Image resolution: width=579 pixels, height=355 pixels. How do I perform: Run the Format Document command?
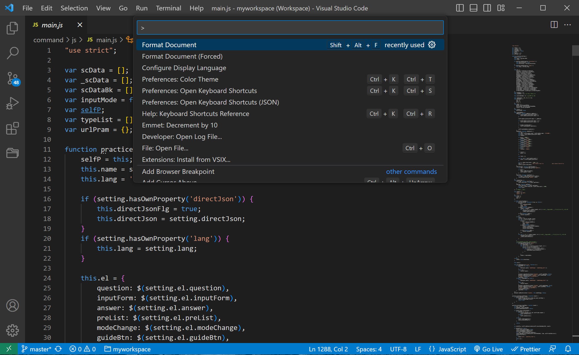[x=290, y=45]
